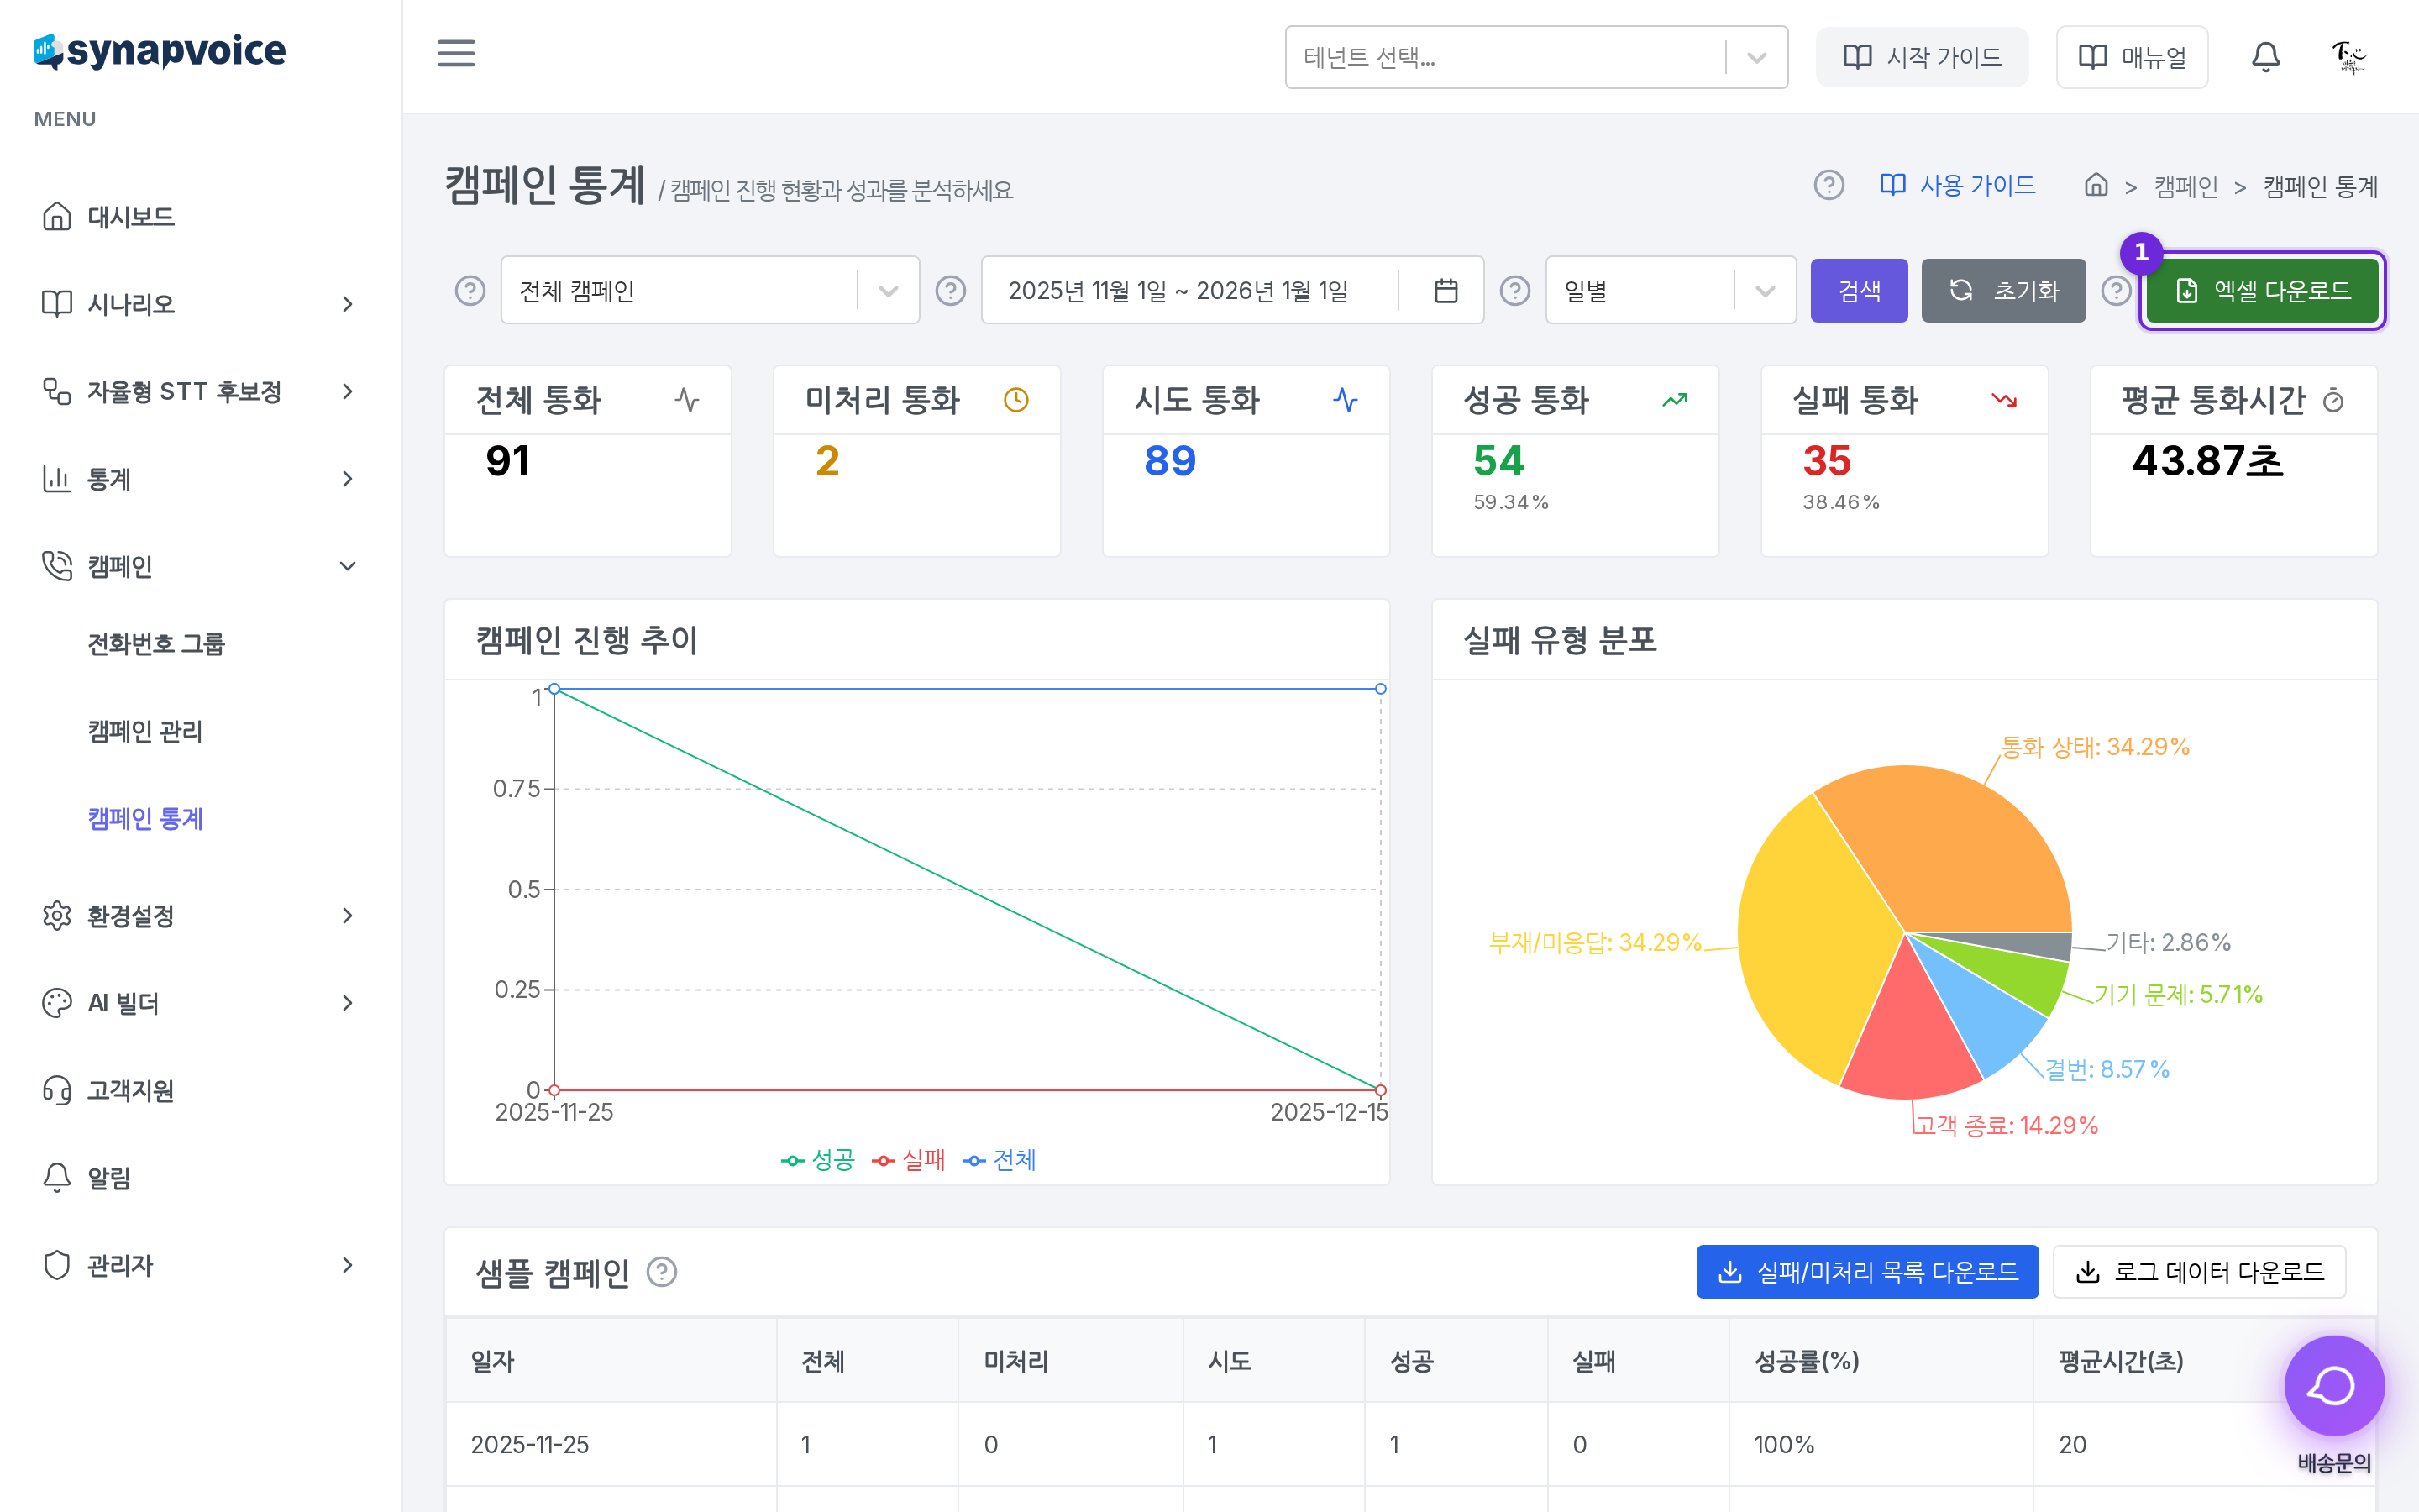Screen dimensions: 2419x1512
Task: Open the calendar icon in the date field
Action: click(x=1446, y=291)
